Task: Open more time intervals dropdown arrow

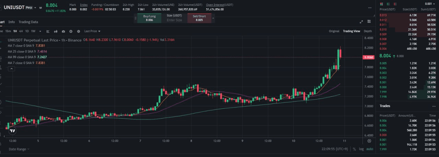Action: coord(40,31)
